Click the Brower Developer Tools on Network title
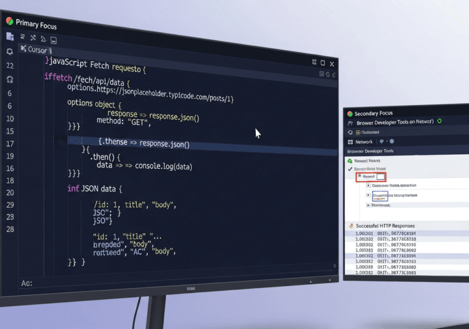 395,122
